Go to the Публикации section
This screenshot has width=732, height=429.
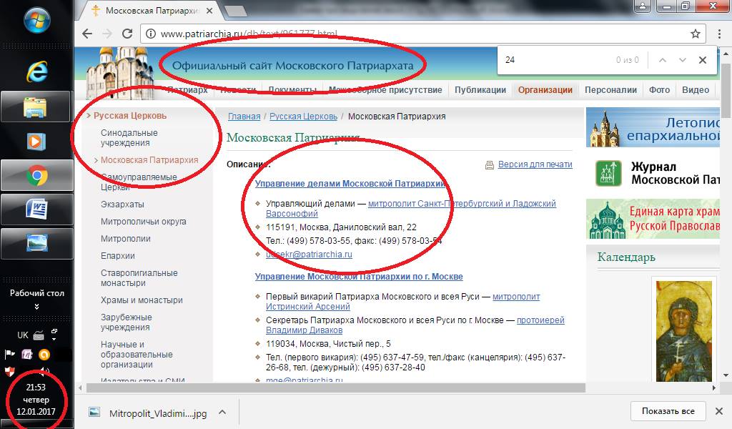[x=480, y=89]
